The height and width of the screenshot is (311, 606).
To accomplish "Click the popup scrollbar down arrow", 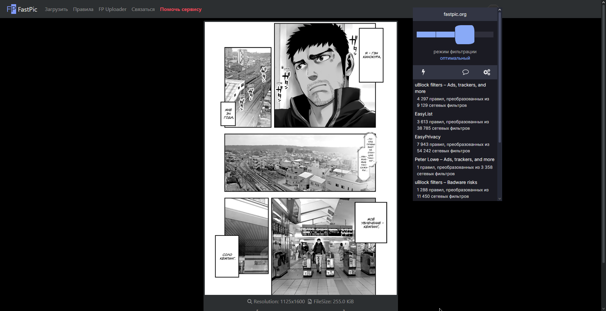I will point(500,199).
